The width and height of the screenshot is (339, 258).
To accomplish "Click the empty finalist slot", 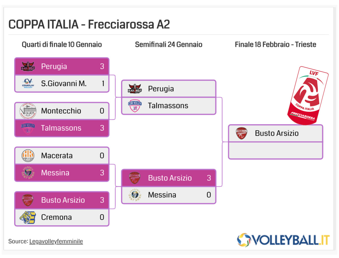I will point(275,150).
